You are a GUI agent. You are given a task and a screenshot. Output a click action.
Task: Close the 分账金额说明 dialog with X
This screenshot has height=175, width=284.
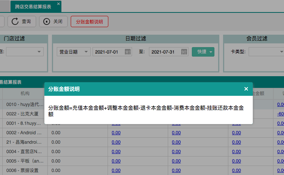[x=246, y=89]
